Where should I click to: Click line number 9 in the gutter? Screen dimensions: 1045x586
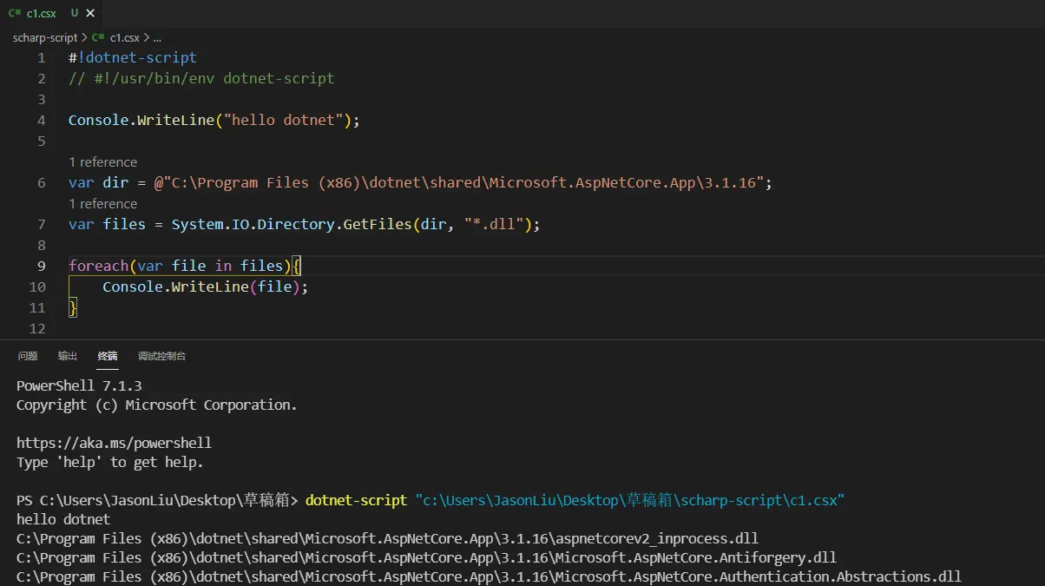(41, 266)
